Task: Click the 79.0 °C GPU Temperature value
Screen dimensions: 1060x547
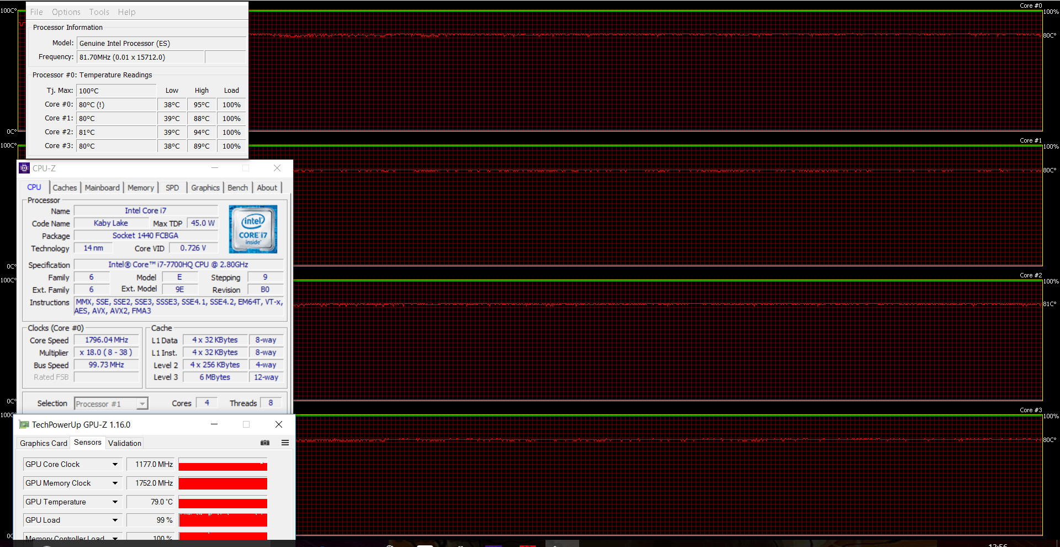Action: pos(151,502)
